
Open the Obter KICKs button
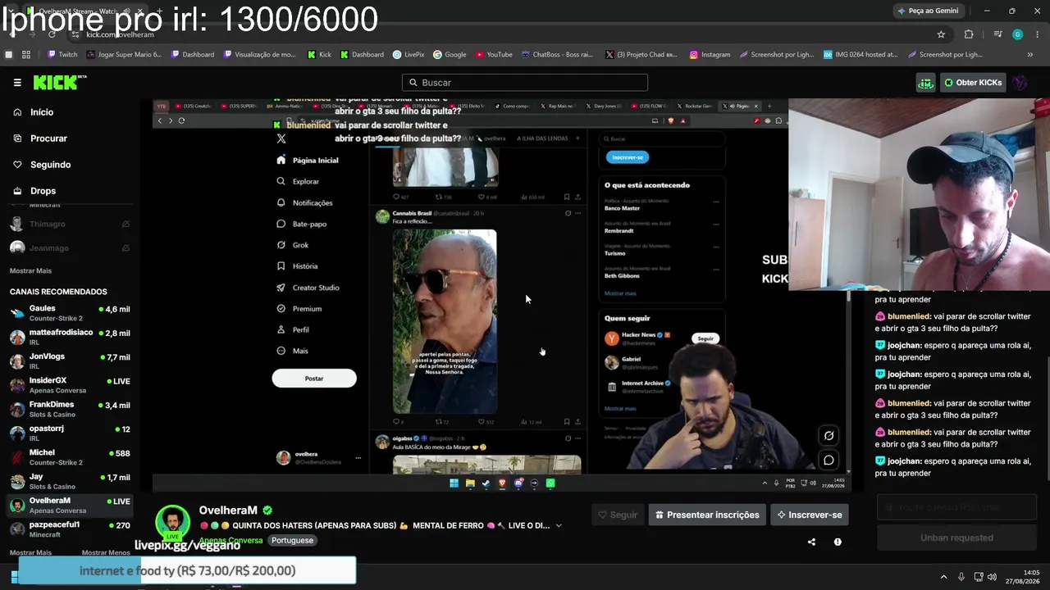pyautogui.click(x=973, y=83)
